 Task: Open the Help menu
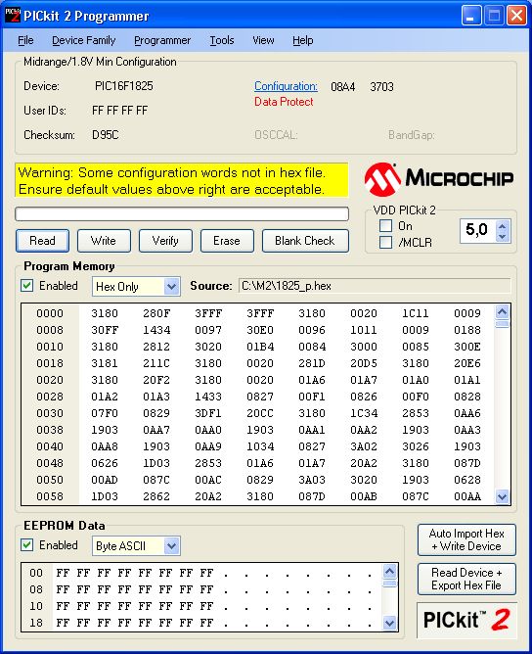tap(303, 40)
